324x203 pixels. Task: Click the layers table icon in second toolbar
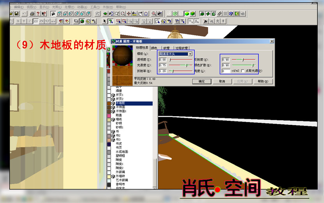(76, 21)
